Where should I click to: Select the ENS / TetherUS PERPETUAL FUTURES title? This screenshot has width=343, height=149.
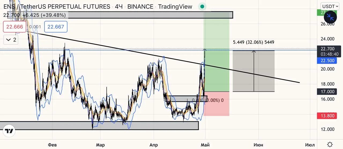57,7
